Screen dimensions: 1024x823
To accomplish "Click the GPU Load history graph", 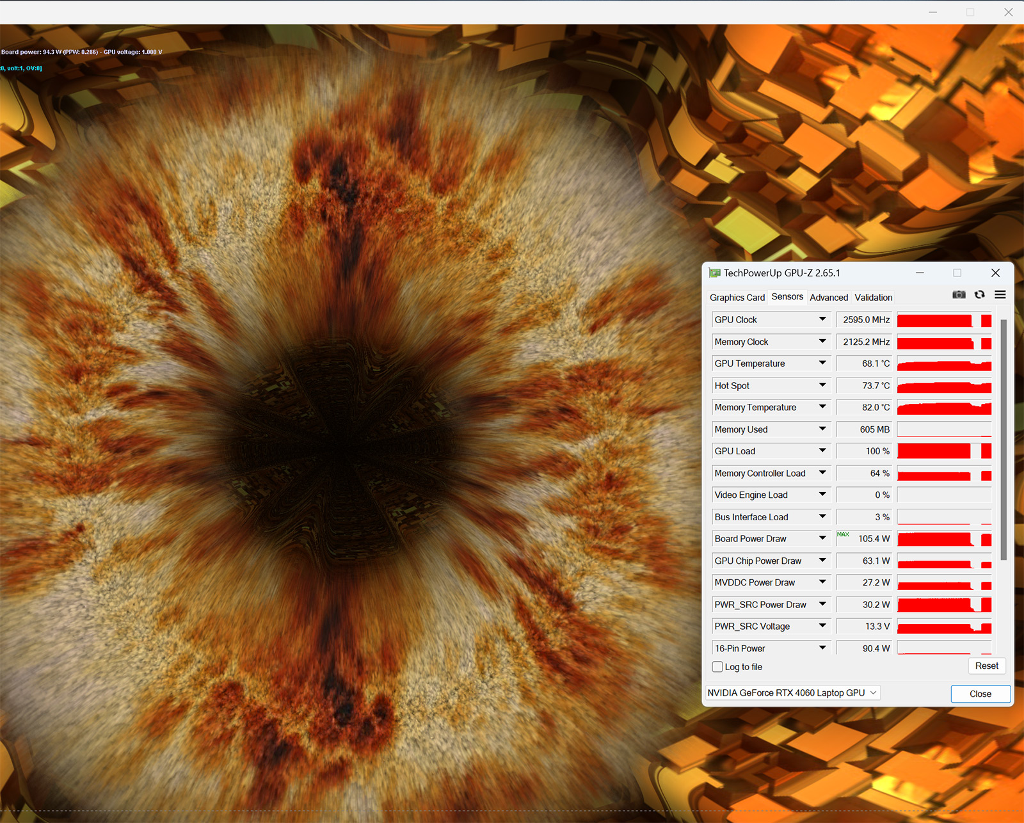I will pos(944,451).
